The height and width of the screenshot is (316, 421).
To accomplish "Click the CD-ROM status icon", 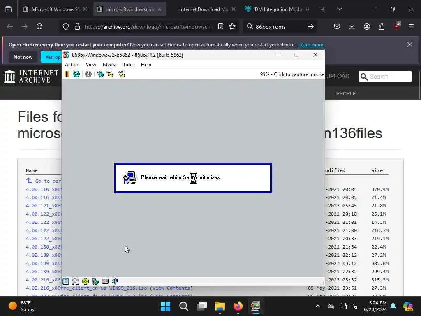I will [x=86, y=281].
